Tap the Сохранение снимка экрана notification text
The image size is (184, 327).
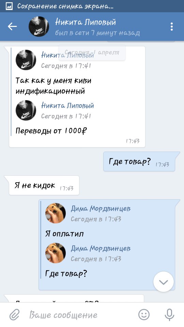(65, 6)
